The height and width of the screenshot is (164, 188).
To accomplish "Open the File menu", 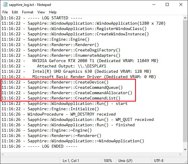I will pos(5,12).
